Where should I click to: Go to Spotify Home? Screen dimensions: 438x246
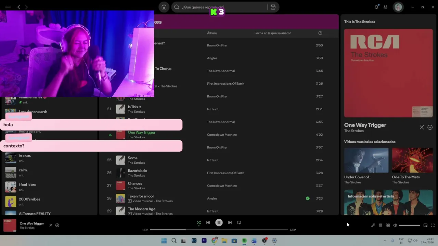point(164,7)
